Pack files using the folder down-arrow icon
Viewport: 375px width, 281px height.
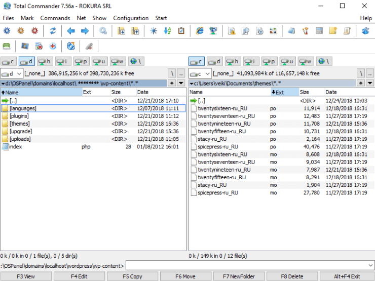121,31
